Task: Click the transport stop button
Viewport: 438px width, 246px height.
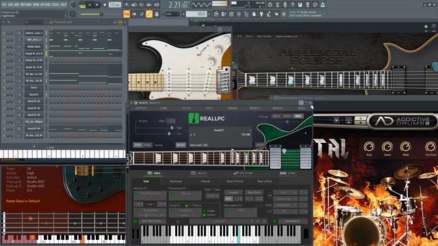Action: [96, 5]
